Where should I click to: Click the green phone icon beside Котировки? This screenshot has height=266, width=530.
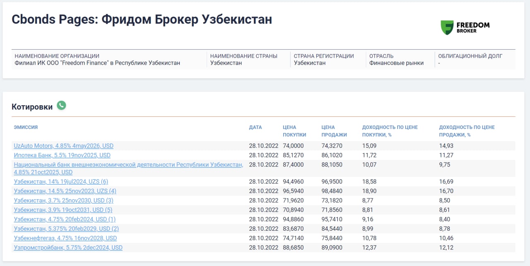point(61,106)
